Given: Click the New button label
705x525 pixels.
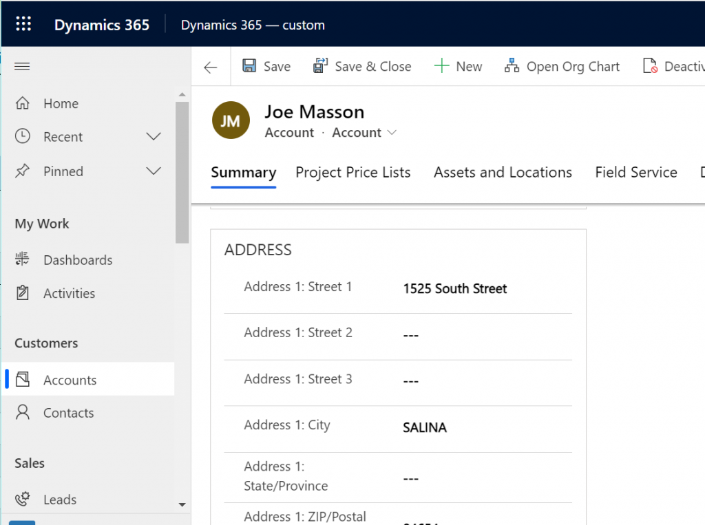Looking at the screenshot, I should [x=469, y=67].
